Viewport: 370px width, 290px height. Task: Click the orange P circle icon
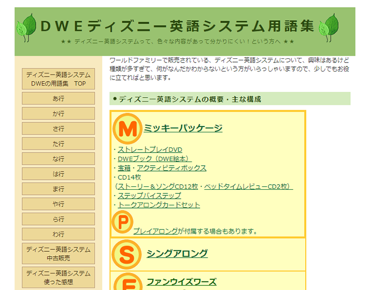click(x=122, y=222)
